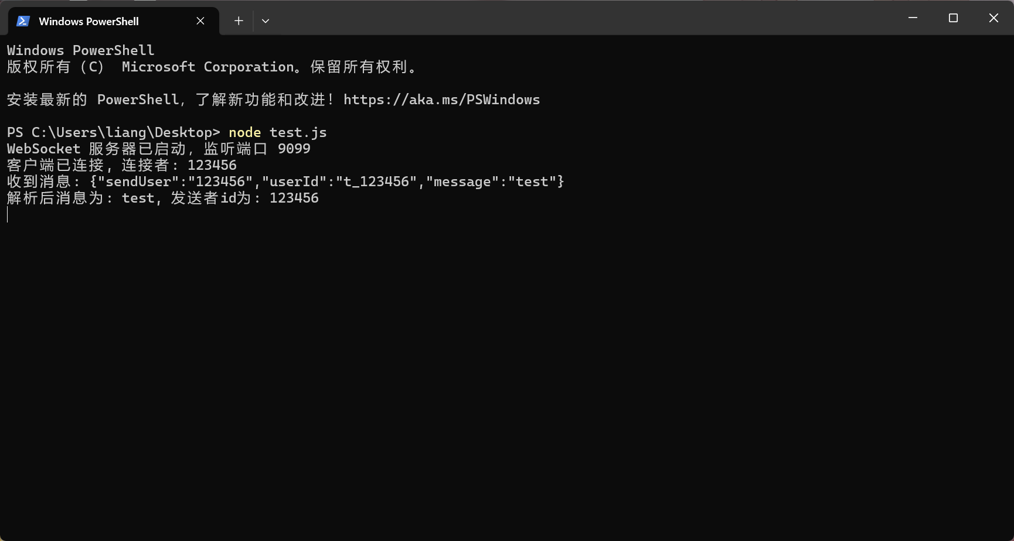
Task: Click the JSON message output line
Action: pos(284,181)
